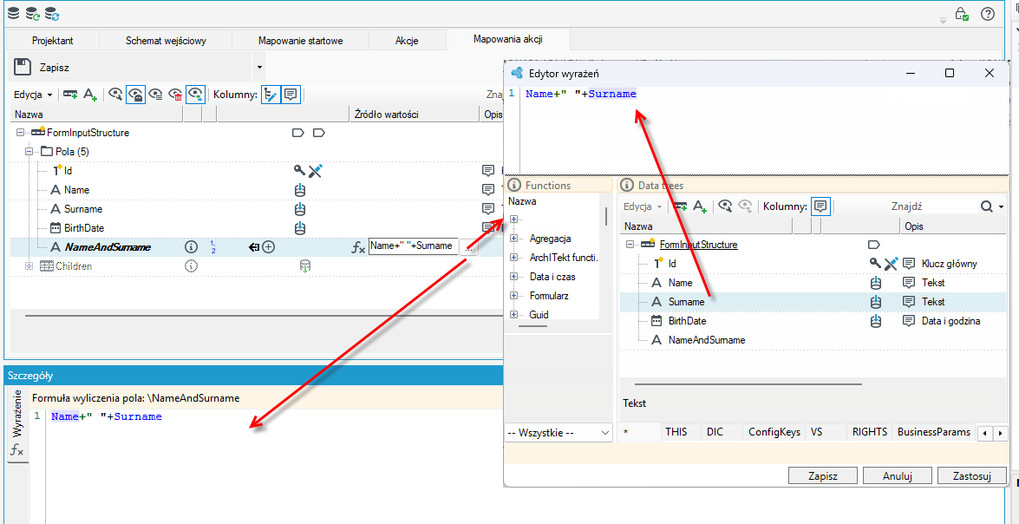Click the database icon with blue sync arrows

51,14
